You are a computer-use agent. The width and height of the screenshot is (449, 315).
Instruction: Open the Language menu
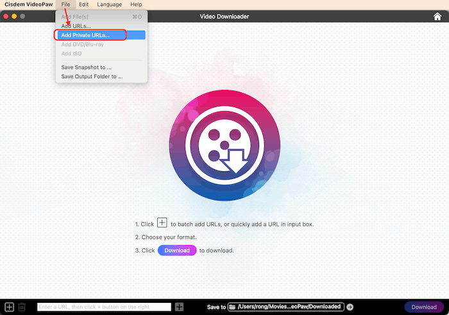pos(109,4)
